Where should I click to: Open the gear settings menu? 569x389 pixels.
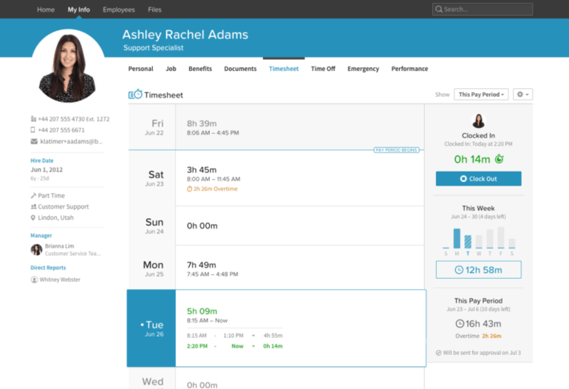coord(522,95)
